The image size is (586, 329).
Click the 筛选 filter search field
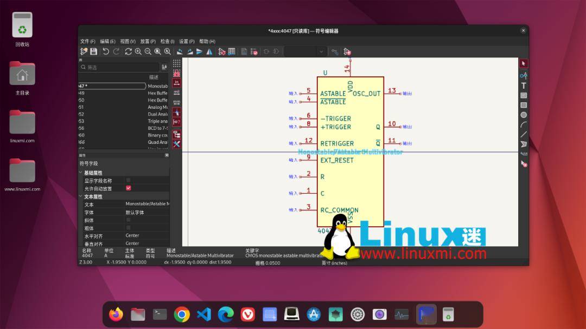pyautogui.click(x=115, y=67)
